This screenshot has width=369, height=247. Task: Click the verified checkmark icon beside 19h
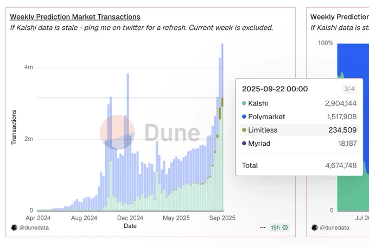285,227
